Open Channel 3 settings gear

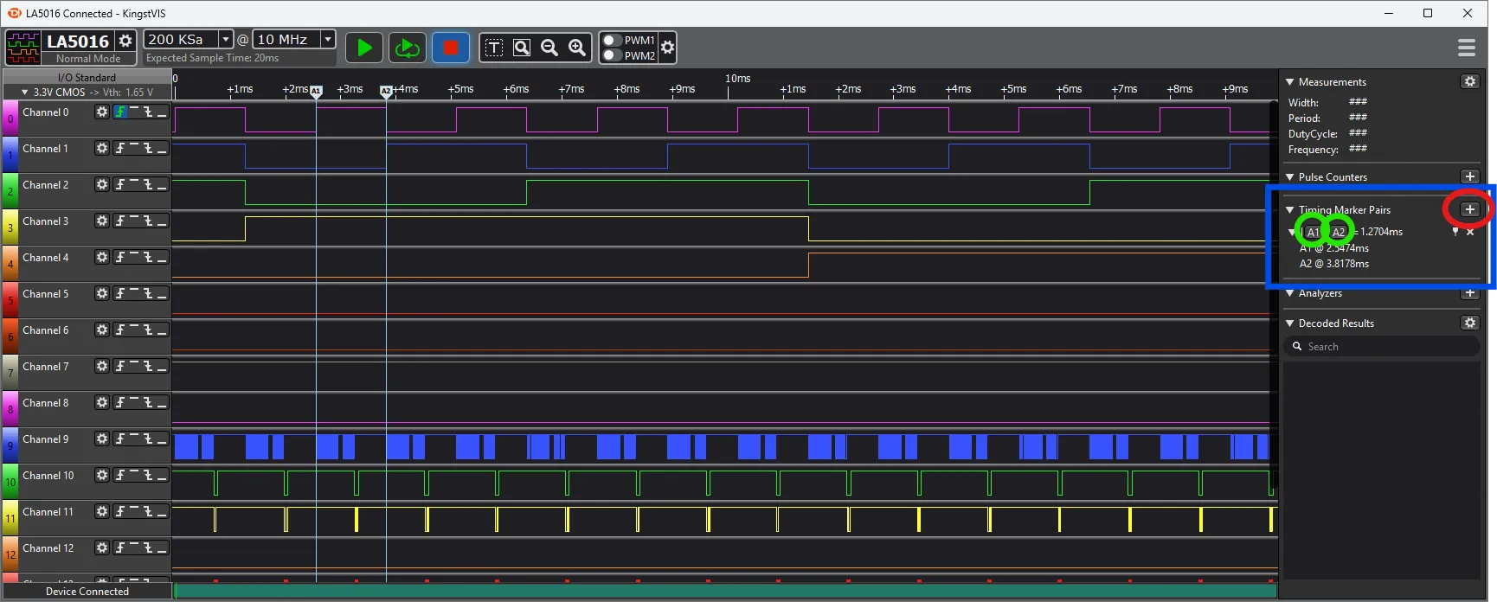[102, 221]
